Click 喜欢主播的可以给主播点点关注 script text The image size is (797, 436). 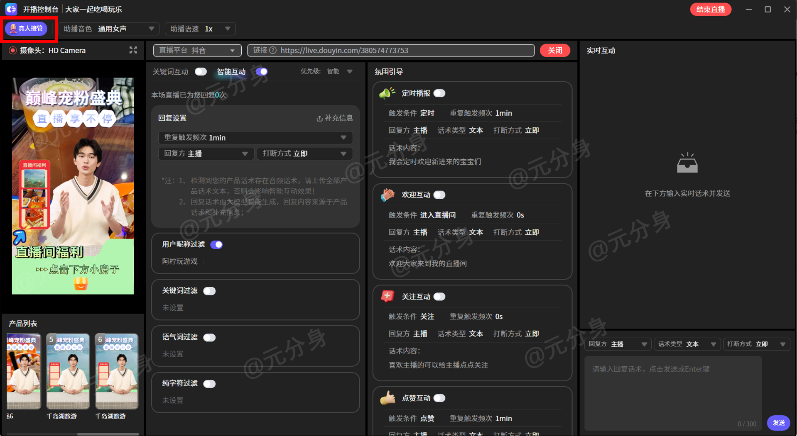(x=438, y=365)
